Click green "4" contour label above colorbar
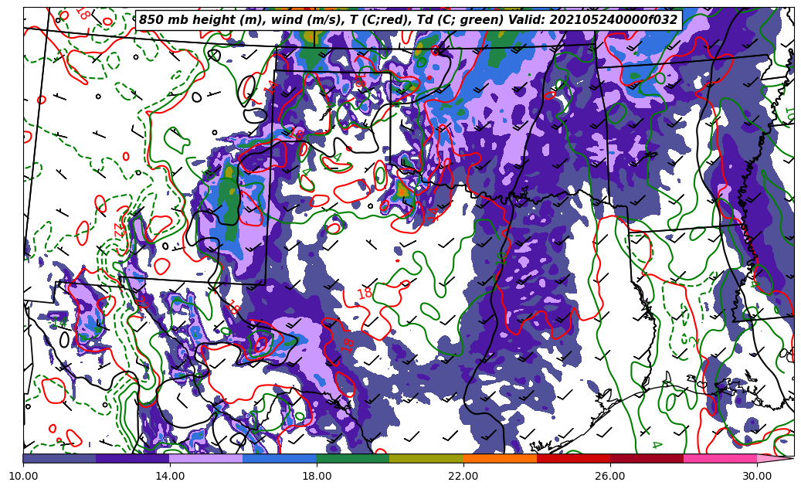 [656, 444]
